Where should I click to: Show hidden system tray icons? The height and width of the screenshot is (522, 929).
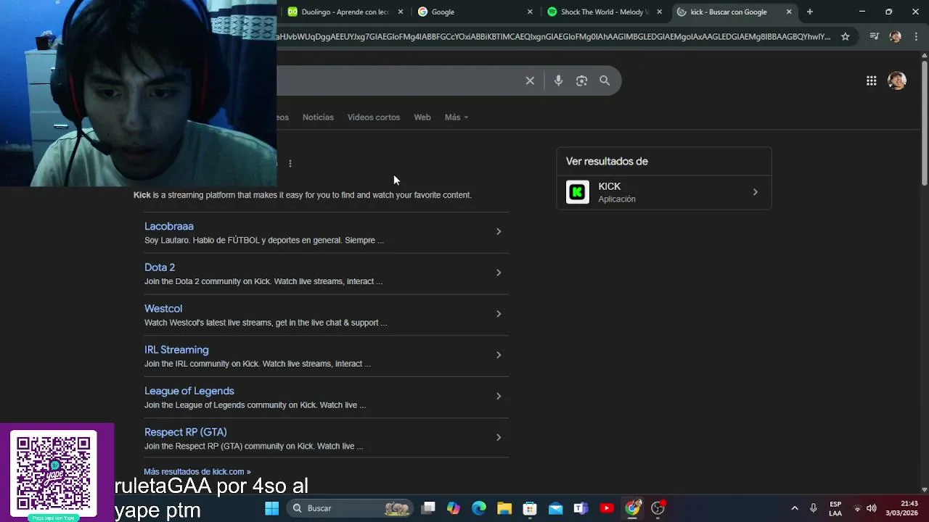click(795, 508)
